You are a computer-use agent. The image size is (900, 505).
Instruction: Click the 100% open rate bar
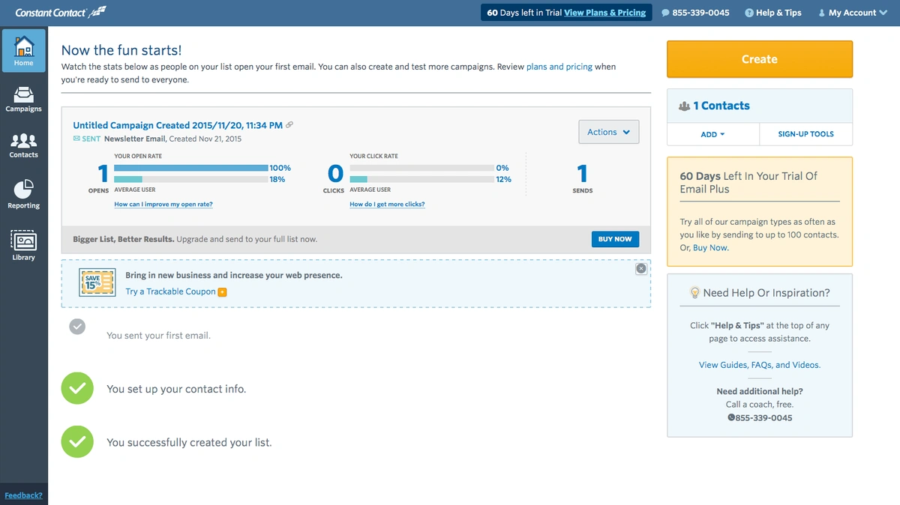point(190,168)
